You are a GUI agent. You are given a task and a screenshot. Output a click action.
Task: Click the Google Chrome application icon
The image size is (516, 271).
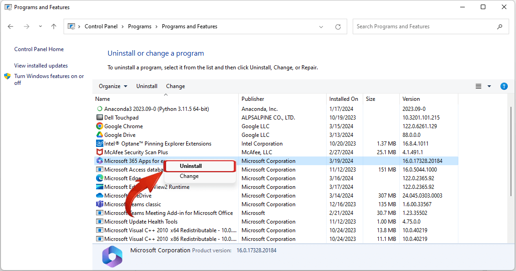pos(99,126)
